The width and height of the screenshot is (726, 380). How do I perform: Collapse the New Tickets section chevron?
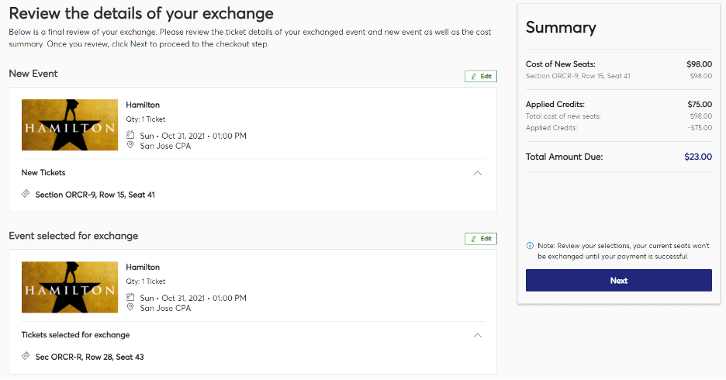478,173
